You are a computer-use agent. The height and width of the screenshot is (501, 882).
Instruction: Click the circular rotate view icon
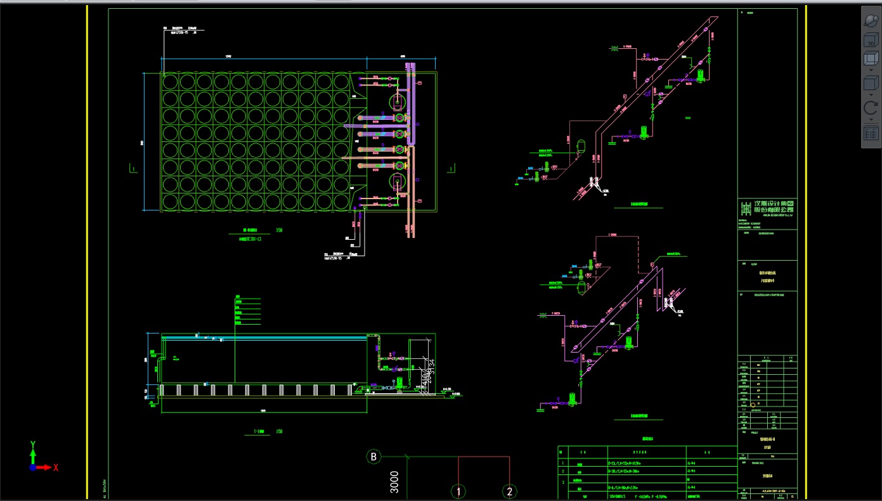(x=871, y=107)
